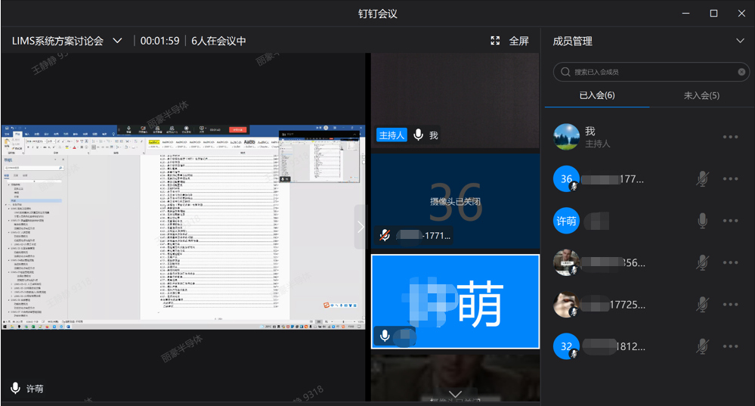
Task: Open more options for member 1812...
Action: pos(731,347)
